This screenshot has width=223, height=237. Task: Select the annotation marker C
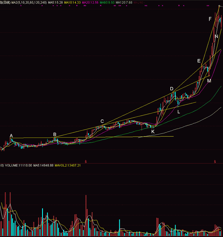[102, 121]
